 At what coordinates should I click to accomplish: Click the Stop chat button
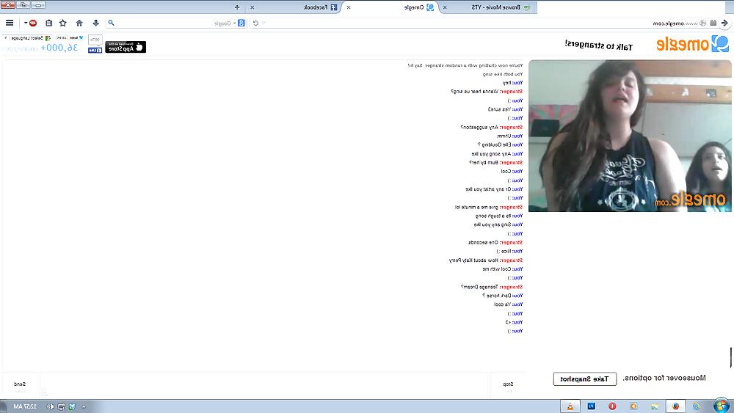(507, 386)
